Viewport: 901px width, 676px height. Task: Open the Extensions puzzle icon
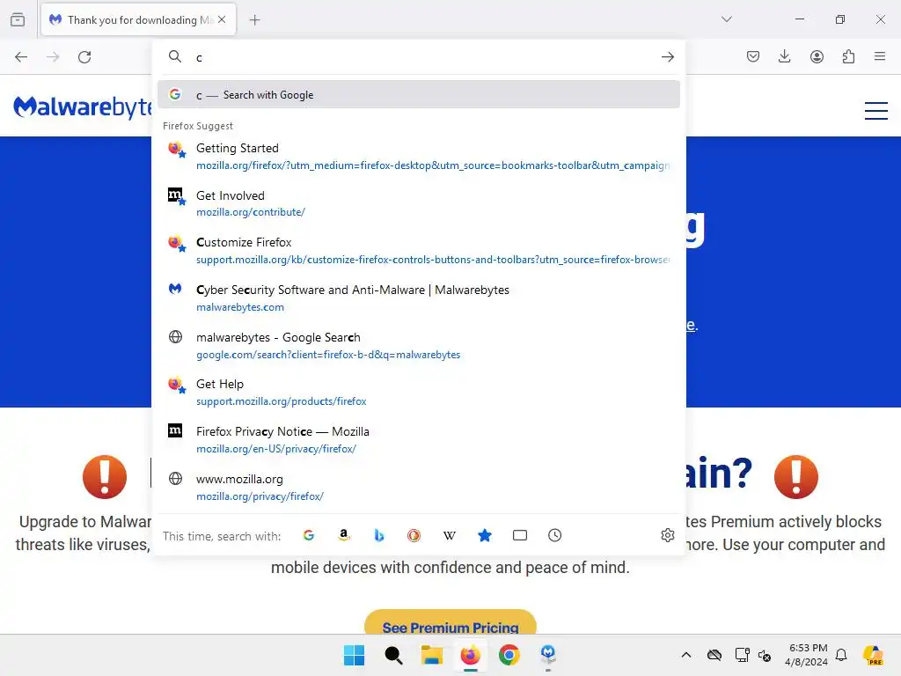(848, 56)
